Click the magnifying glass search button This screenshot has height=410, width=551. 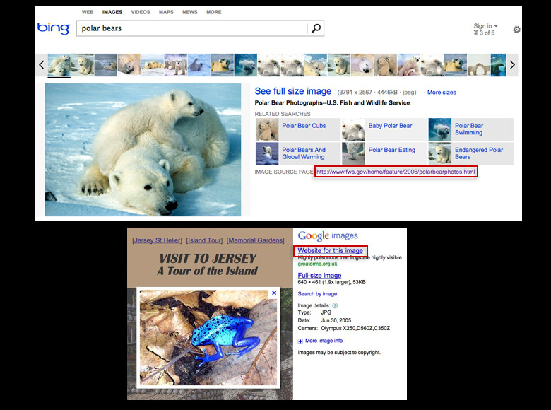pos(316,28)
